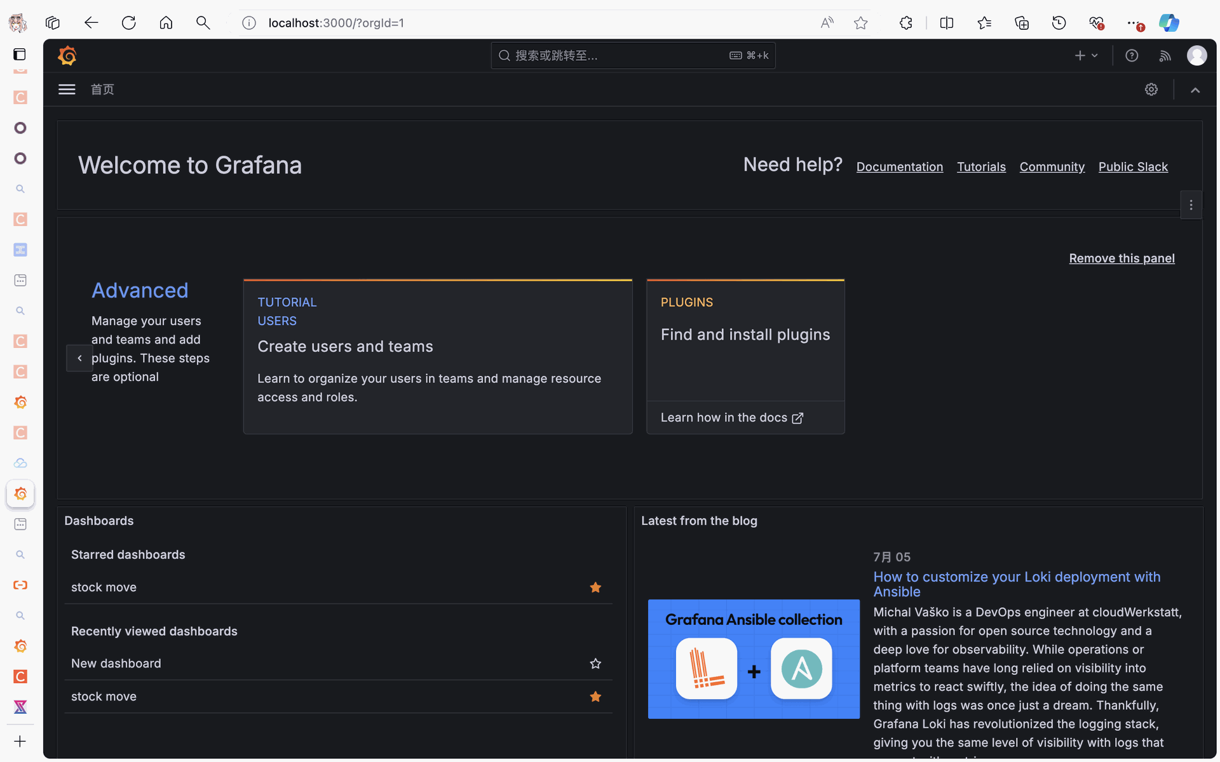Go to browser home page
This screenshot has height=762, width=1220.
(x=166, y=23)
